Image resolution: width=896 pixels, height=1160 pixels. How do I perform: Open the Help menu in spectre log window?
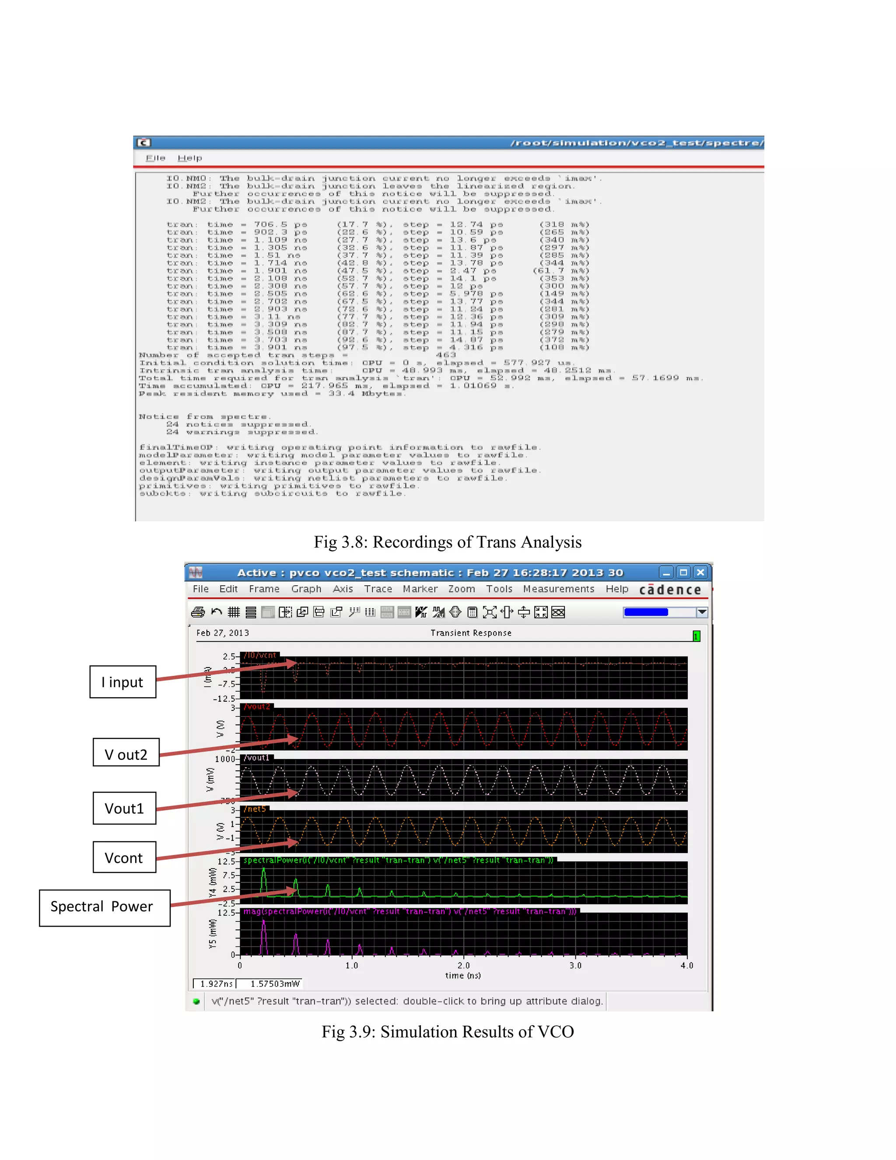(x=189, y=158)
